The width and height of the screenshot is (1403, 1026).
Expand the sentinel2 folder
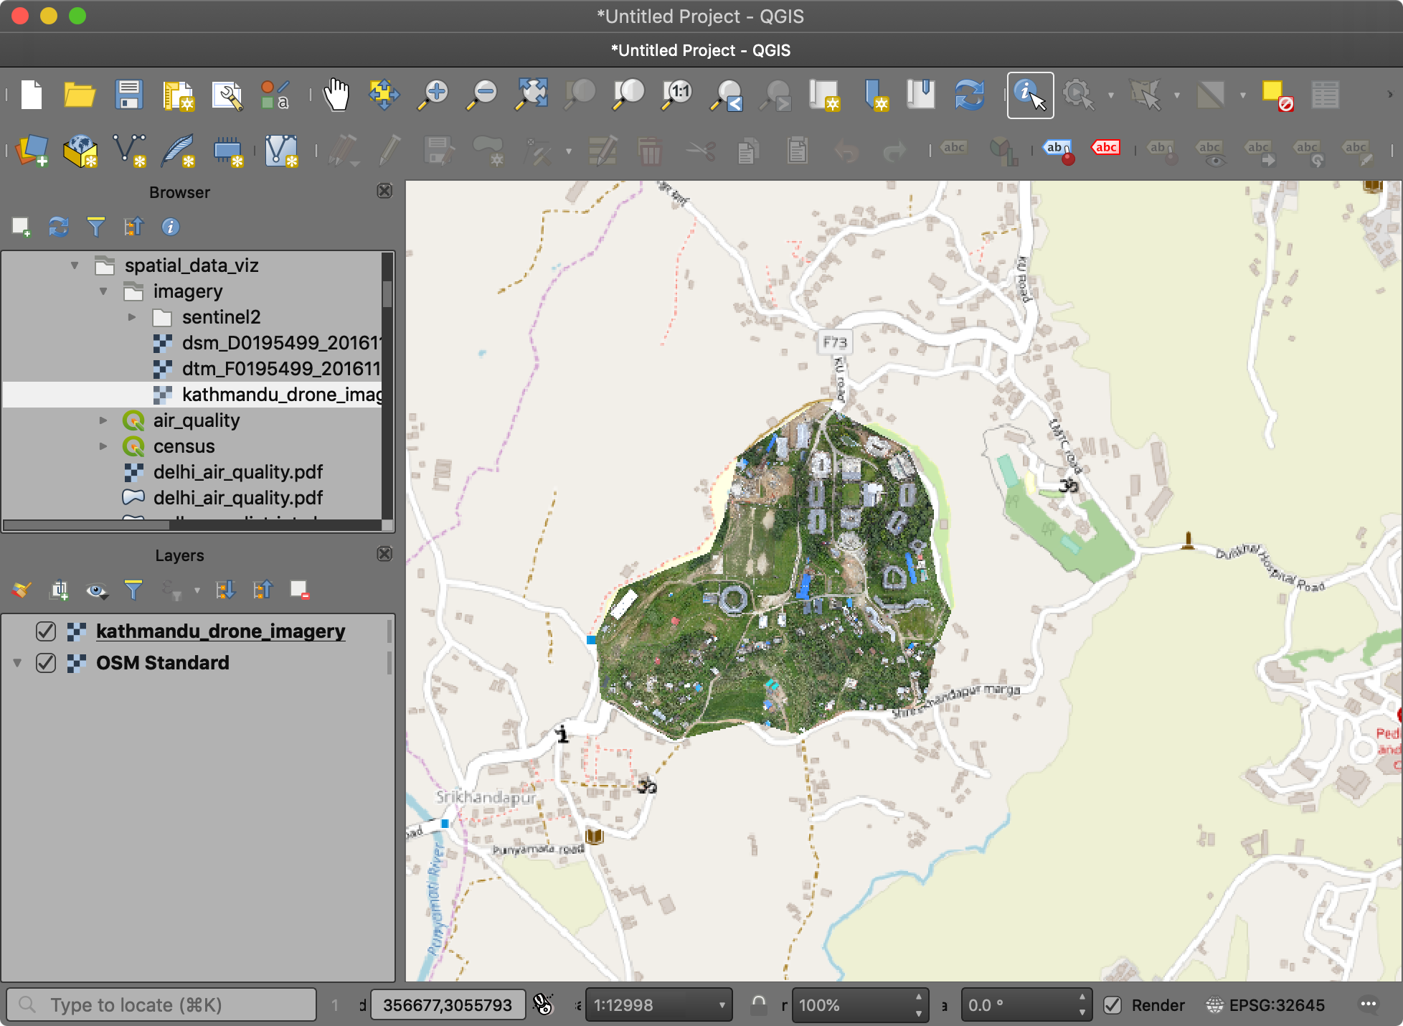point(132,317)
